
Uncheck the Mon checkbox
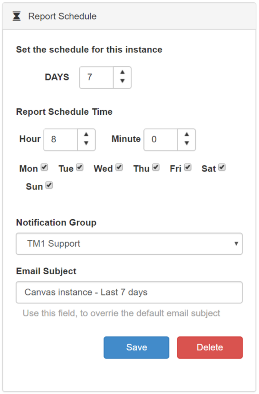tap(44, 167)
